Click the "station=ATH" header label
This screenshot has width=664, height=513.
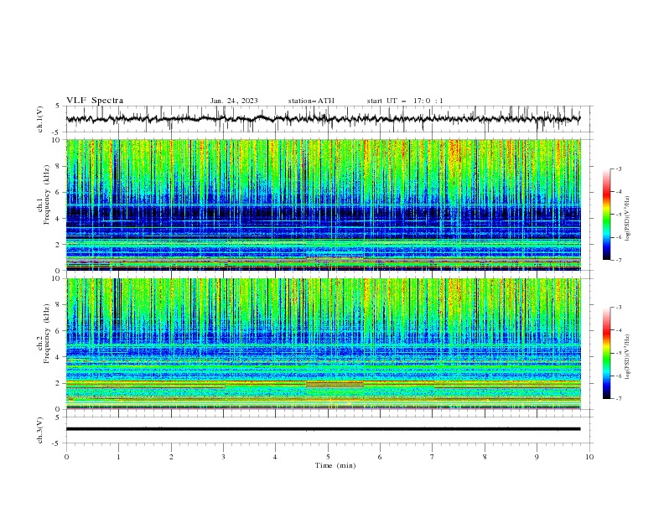[x=311, y=101]
